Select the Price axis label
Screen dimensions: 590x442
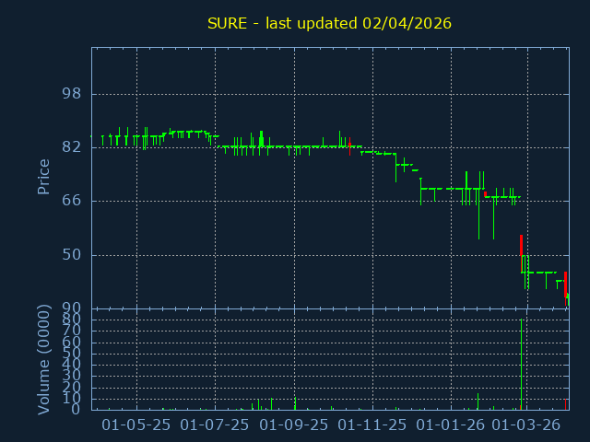[x=43, y=176]
